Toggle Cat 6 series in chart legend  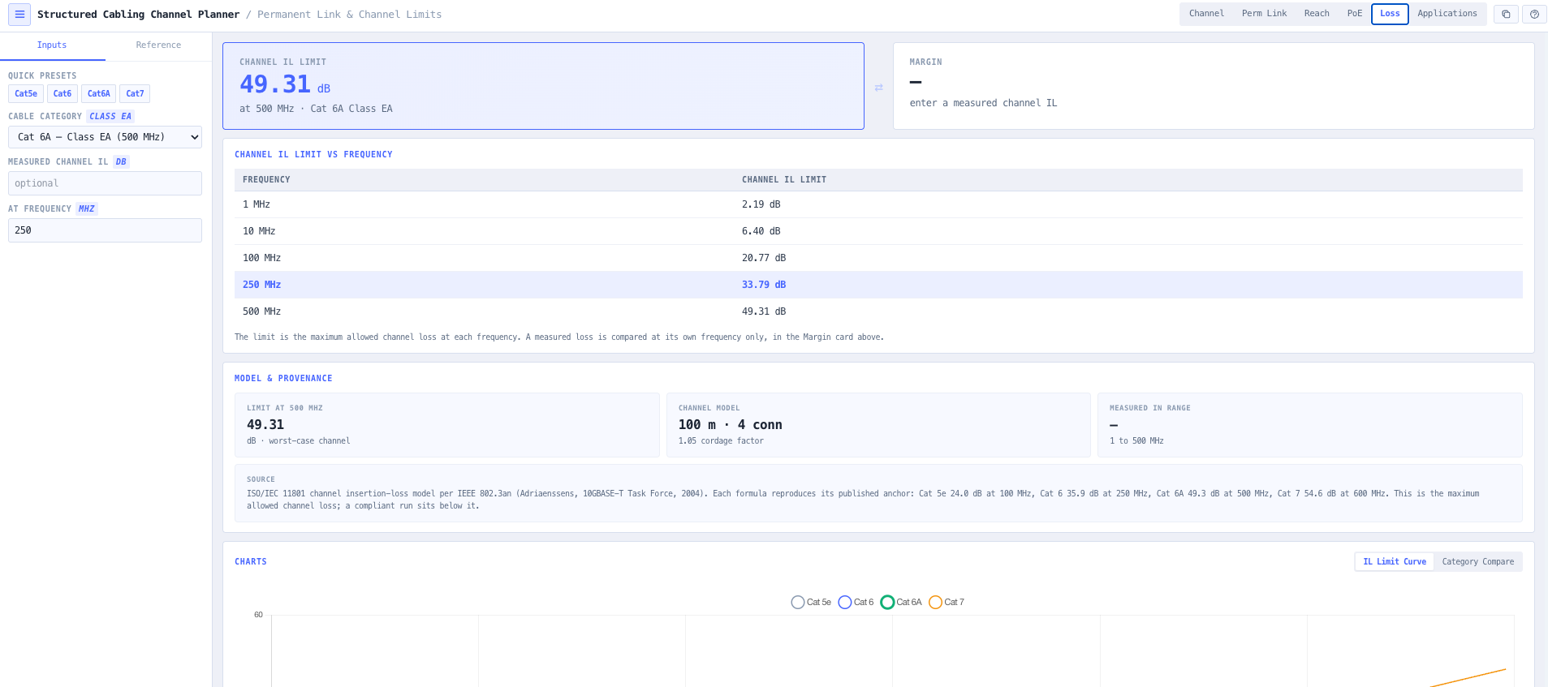click(856, 602)
